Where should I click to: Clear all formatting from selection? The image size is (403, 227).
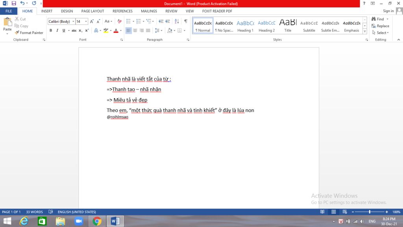click(x=120, y=21)
